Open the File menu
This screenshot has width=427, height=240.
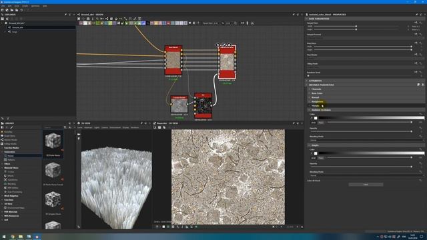point(3,6)
